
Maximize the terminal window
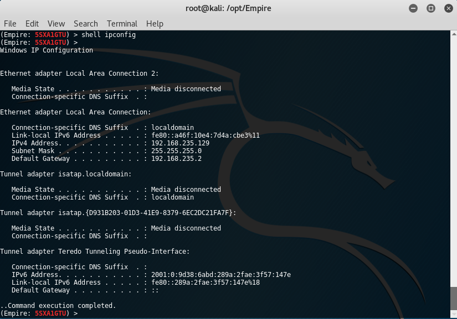(x=431, y=8)
